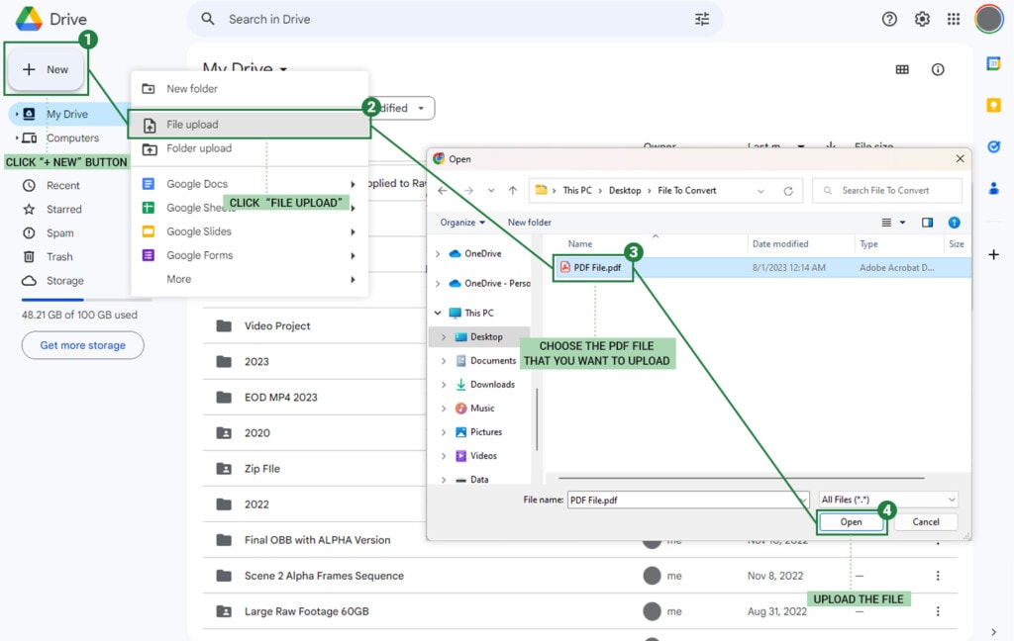The height and width of the screenshot is (641, 1014).
Task: Click Open to upload the file
Action: [x=851, y=522]
